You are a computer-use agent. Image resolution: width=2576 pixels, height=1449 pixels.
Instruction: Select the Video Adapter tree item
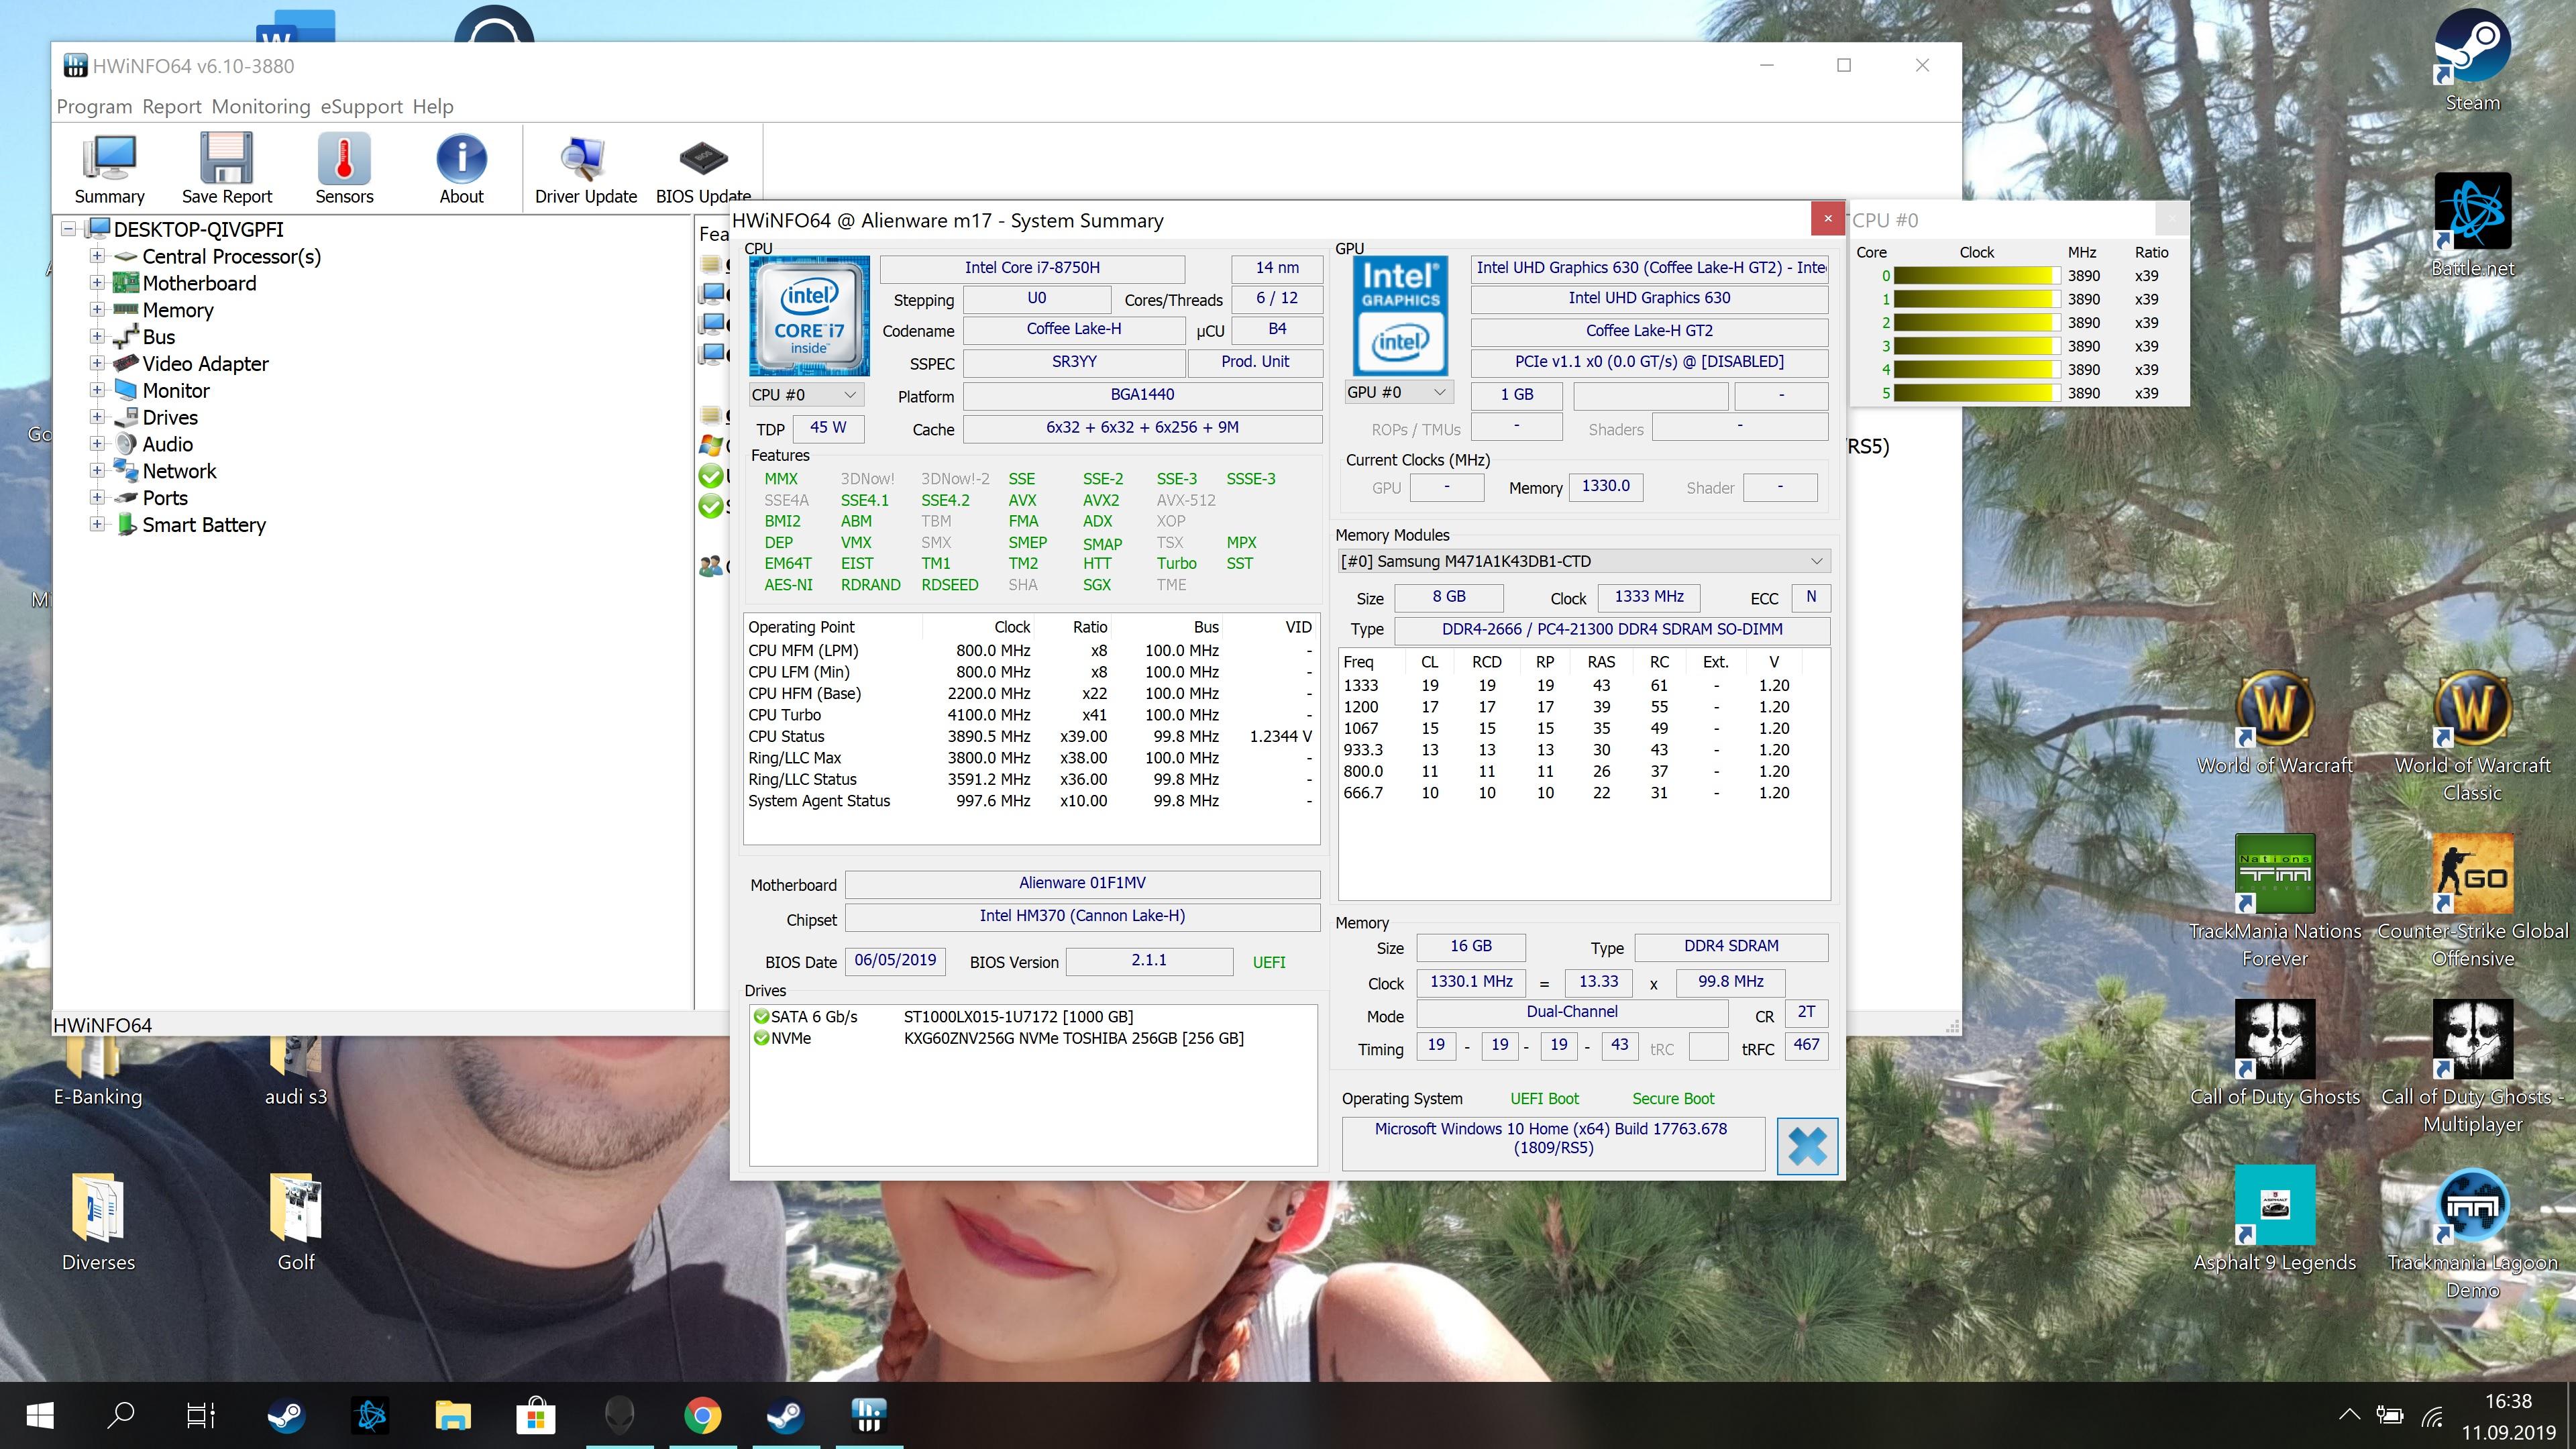coord(205,364)
